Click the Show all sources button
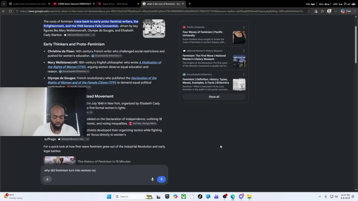358x201 pixels. click(214, 97)
